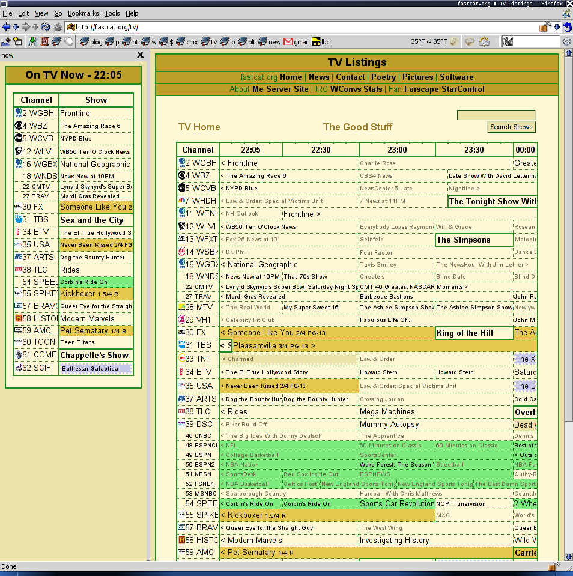The width and height of the screenshot is (573, 576).
Task: Open the '$' bookmark
Action: coord(166,42)
